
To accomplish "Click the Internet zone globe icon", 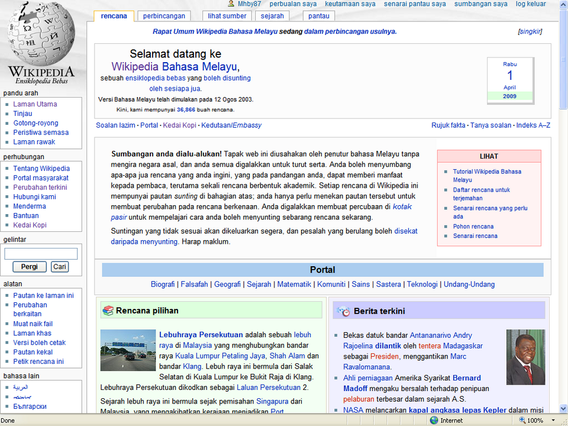I will [434, 420].
